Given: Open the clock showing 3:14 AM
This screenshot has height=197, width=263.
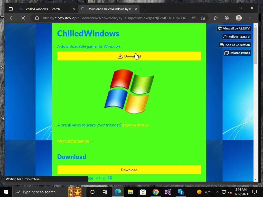Looking at the screenshot, I should 241,192.
